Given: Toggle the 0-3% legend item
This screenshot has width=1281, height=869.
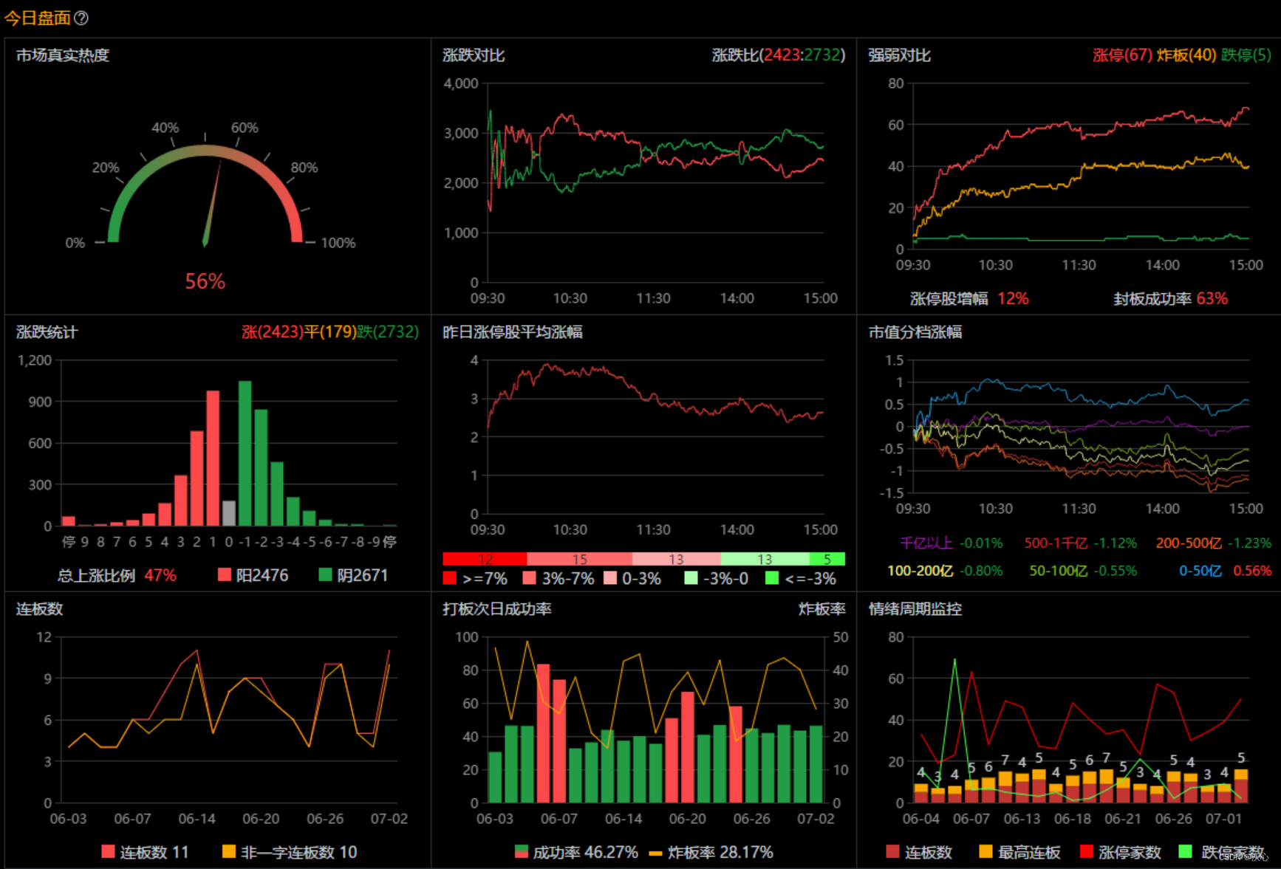Looking at the screenshot, I should [x=632, y=579].
